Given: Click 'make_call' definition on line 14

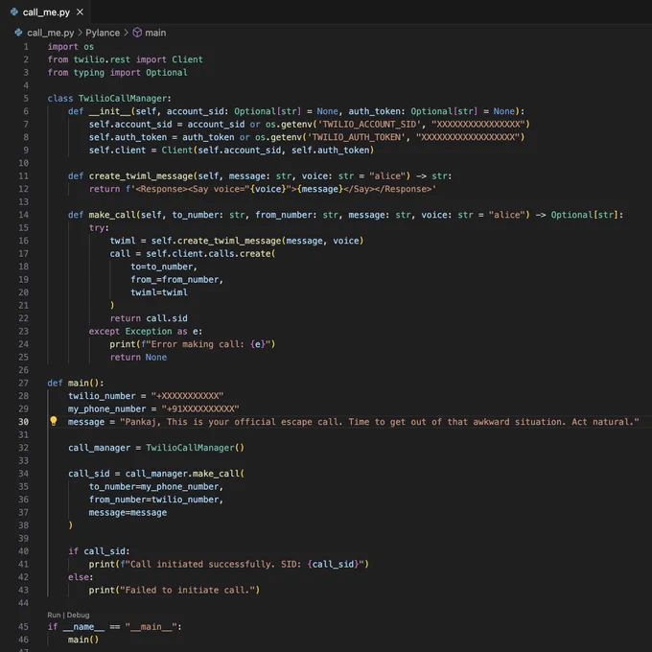Looking at the screenshot, I should [x=112, y=215].
